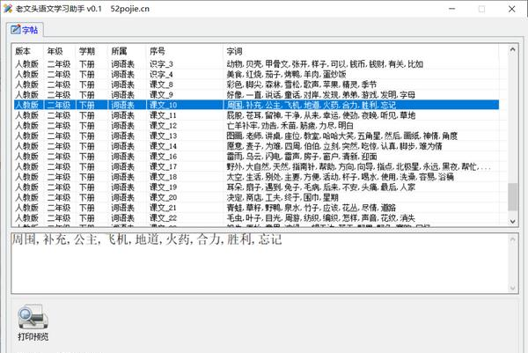Image resolution: width=528 pixels, height=353 pixels.
Task: Select the 课文_12 row
Action: click(256, 126)
